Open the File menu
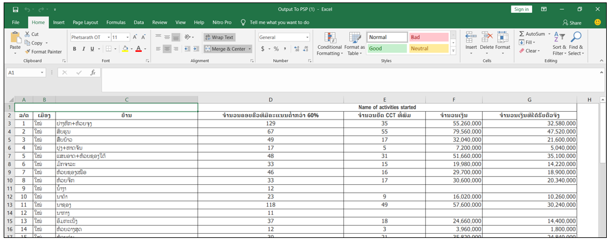 click(15, 23)
